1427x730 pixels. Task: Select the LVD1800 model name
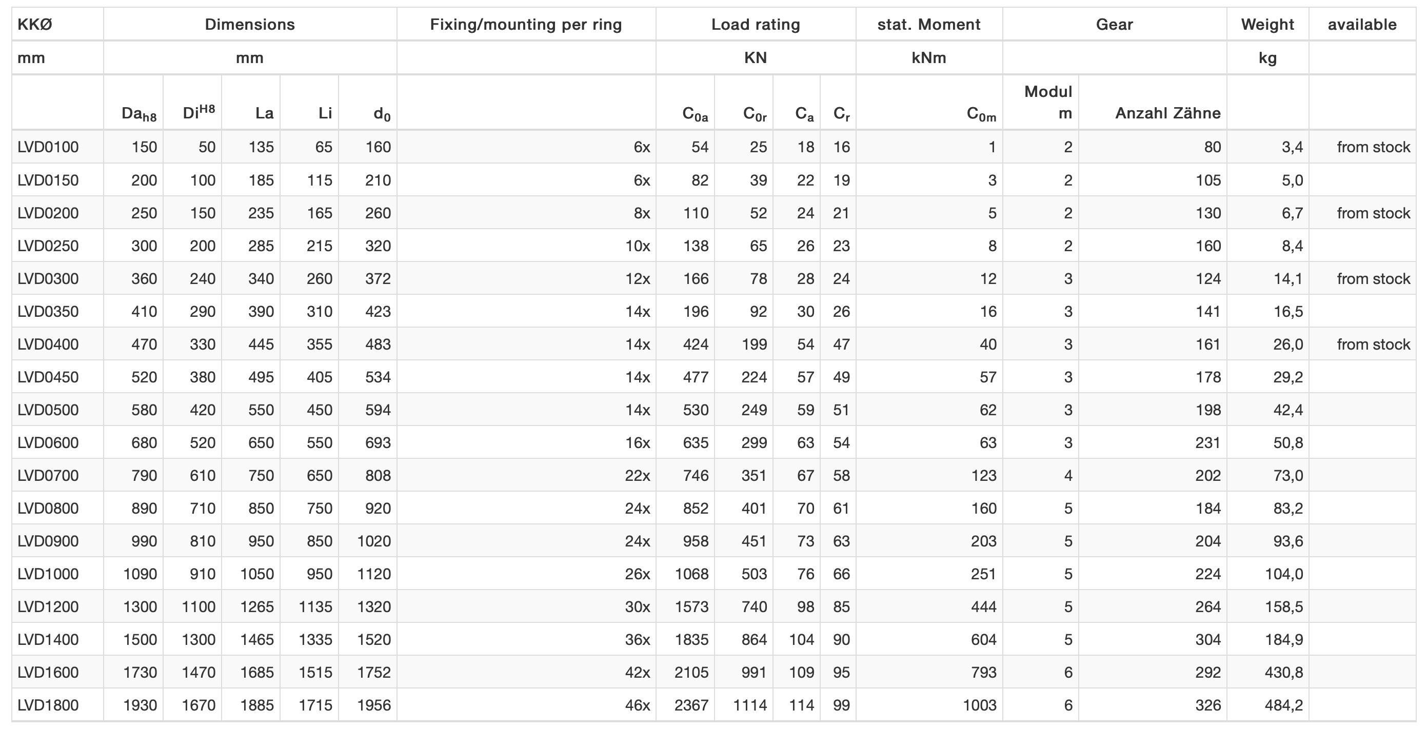pos(48,705)
